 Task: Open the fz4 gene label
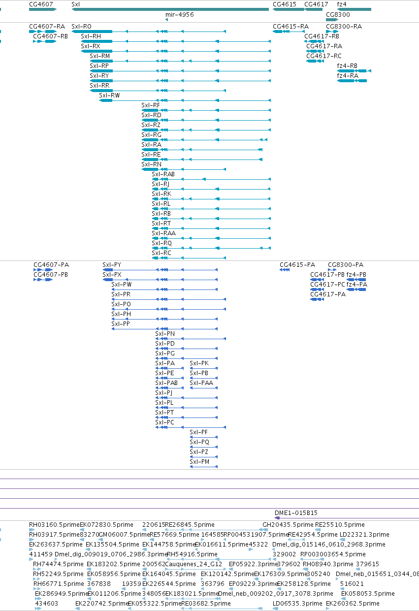[x=342, y=4]
